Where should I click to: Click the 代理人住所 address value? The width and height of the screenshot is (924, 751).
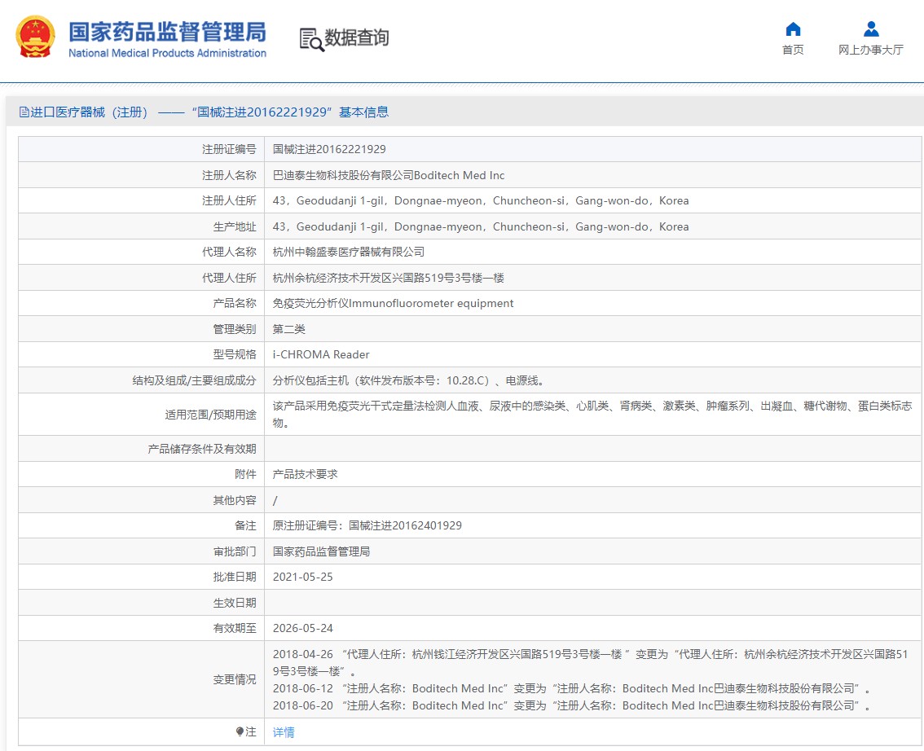[x=389, y=278]
